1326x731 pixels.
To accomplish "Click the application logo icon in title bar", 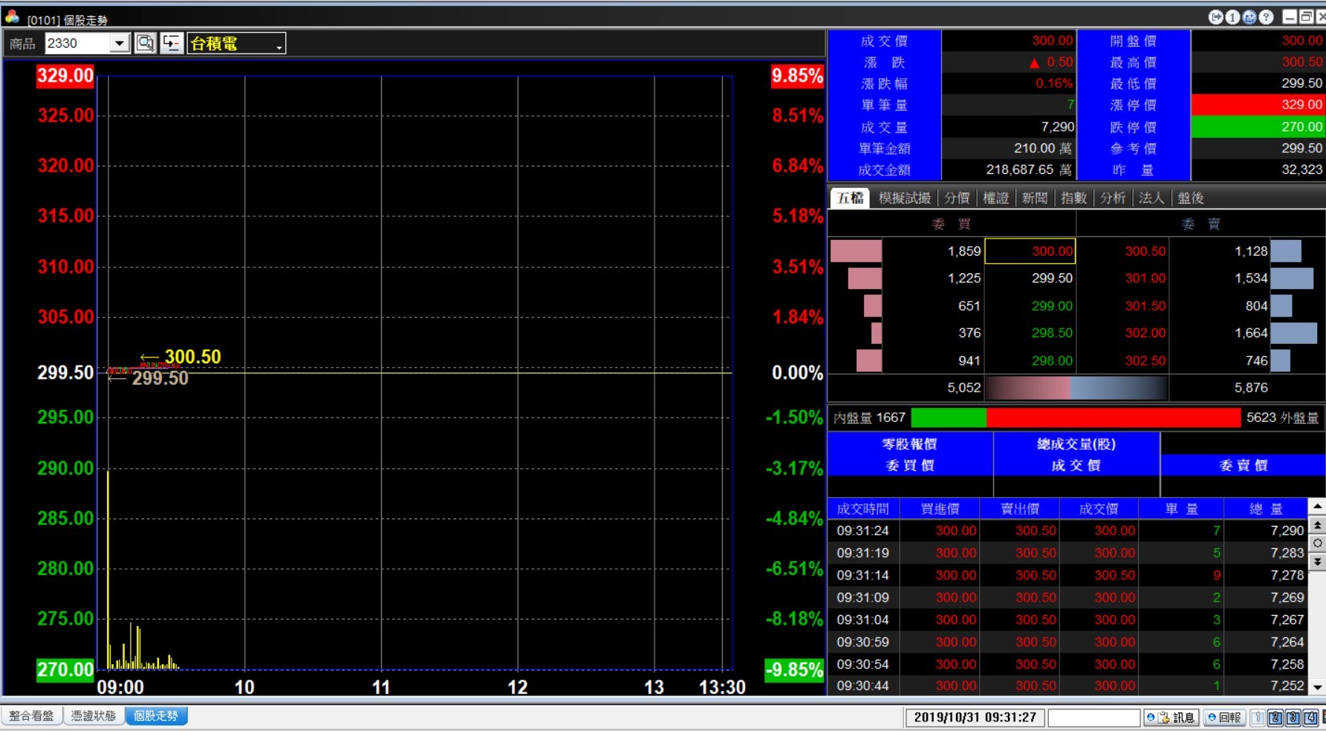I will point(12,16).
